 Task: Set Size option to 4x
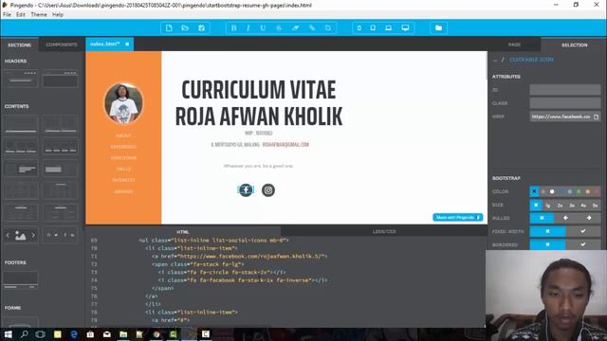[583, 206]
